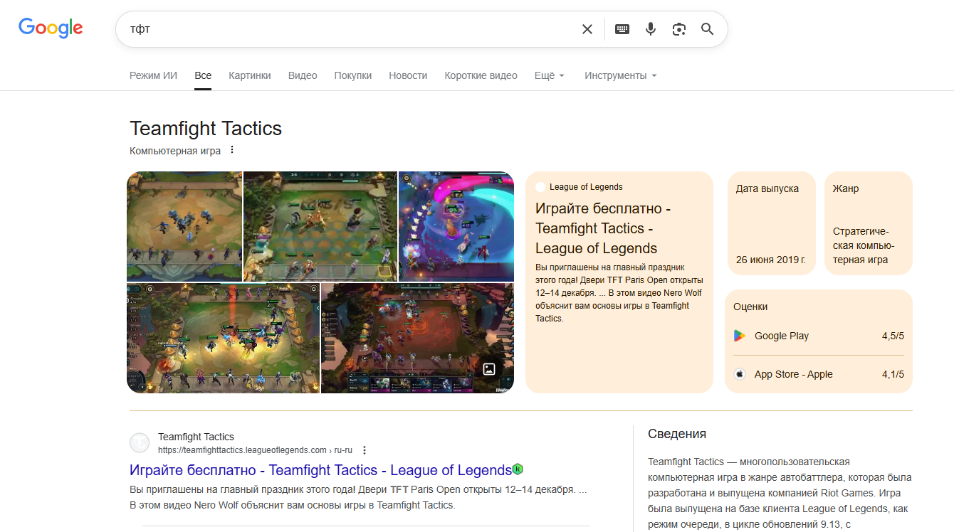Start voice search with the microphone icon
The height and width of the screenshot is (532, 954).
[651, 29]
